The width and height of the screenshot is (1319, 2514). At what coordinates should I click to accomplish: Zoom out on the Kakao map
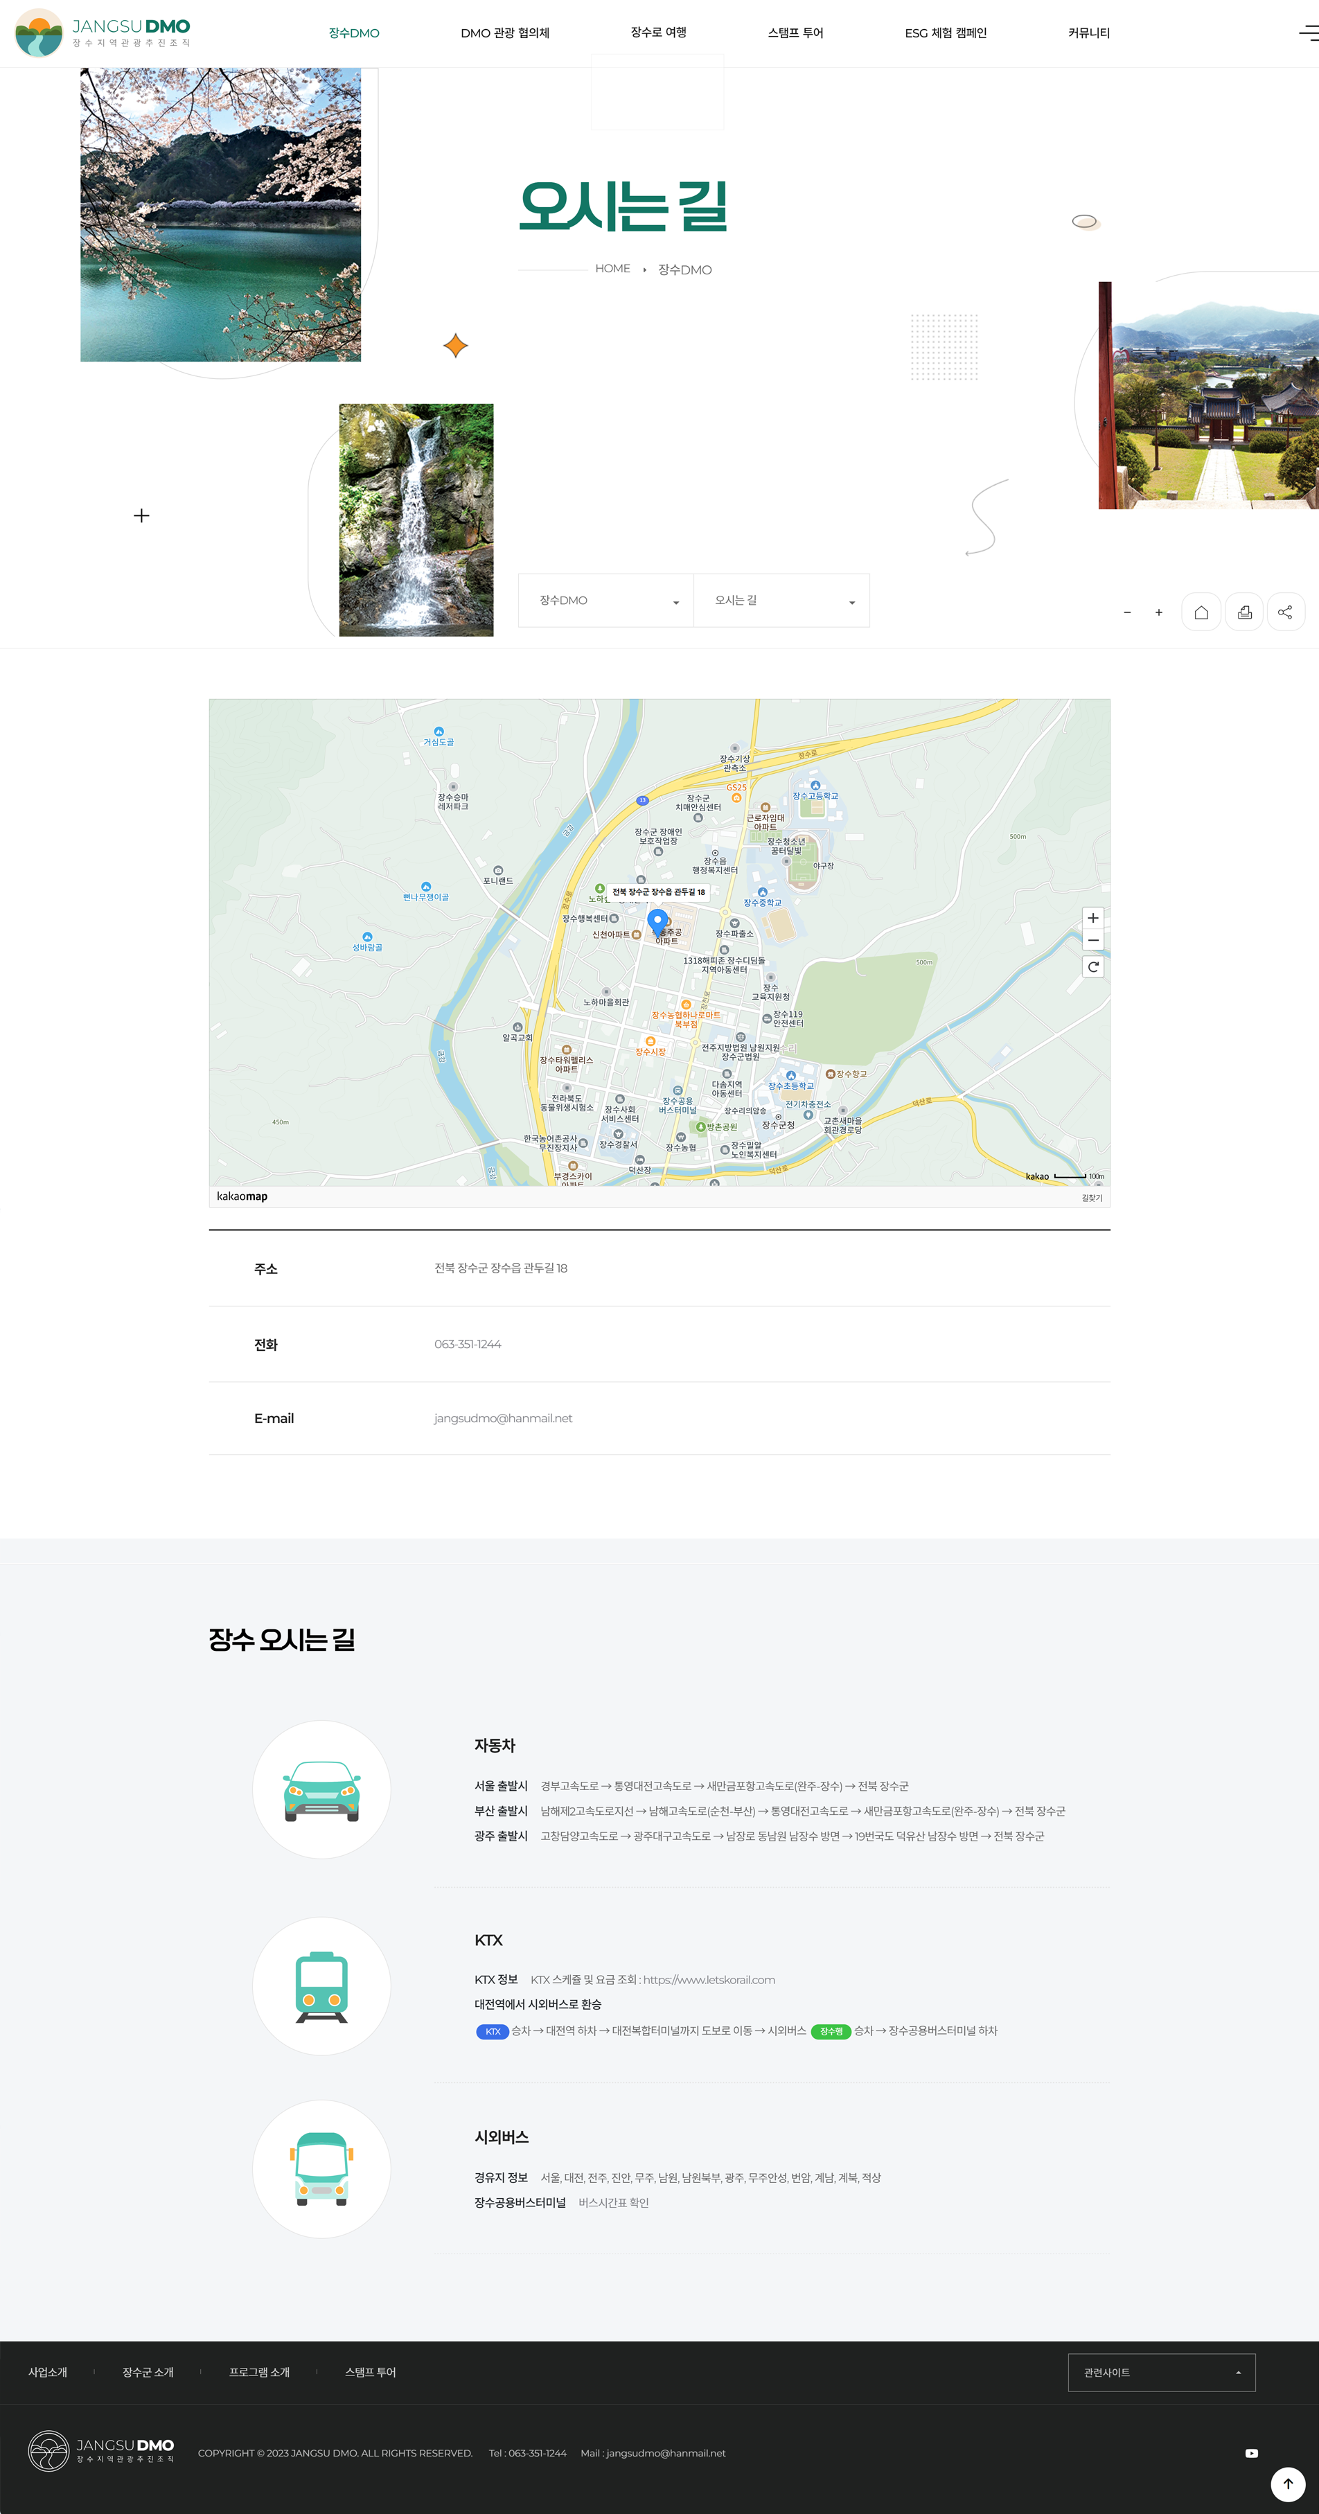point(1092,941)
